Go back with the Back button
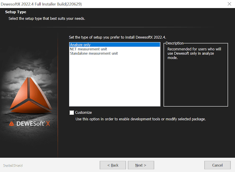This screenshot has width=235, height=172. click(113, 165)
